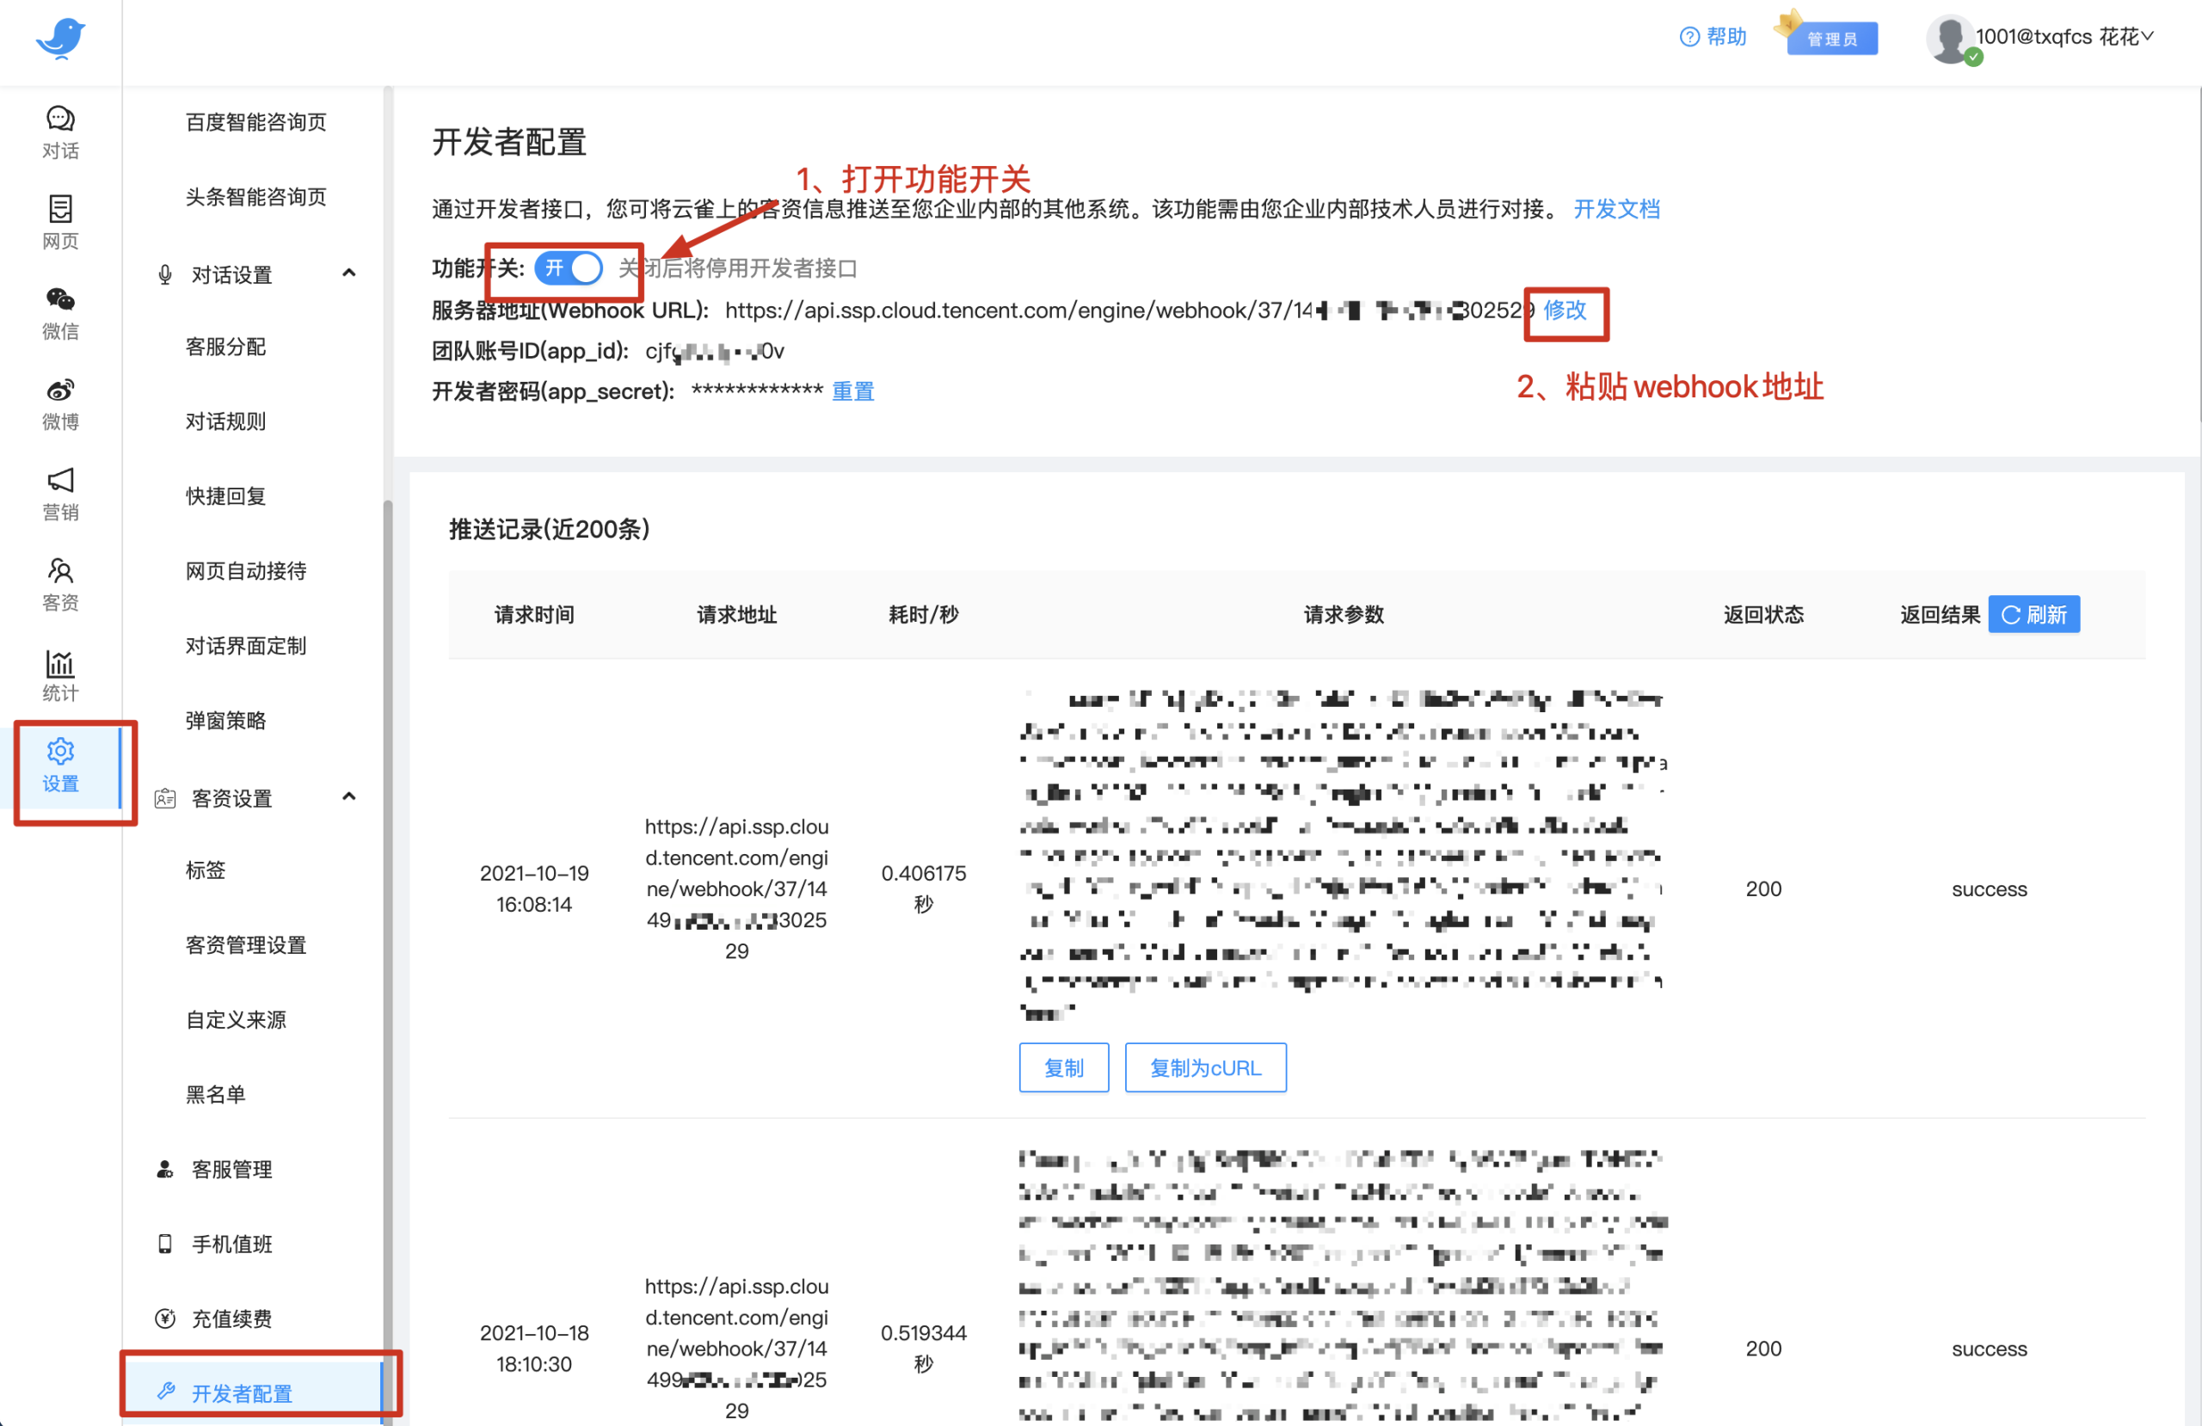This screenshot has width=2202, height=1426.
Task: Collapse the 对话设置 section
Action: pos(349,273)
